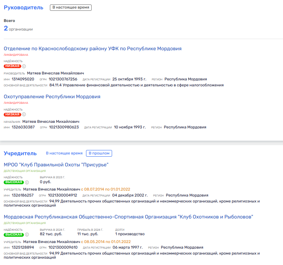Screen dimensions: 283x265
Task: Open Клуб Охотников и Рыболовов organization link
Action: 128,217
